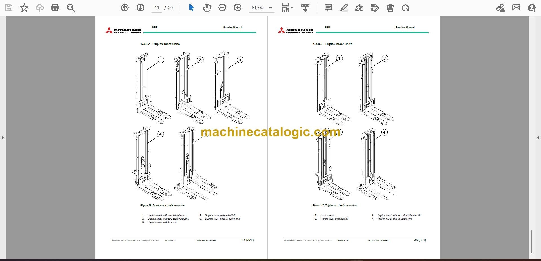Image resolution: width=541 pixels, height=261 pixels.
Task: Click the scrolling mode icon
Action: coord(305,8)
